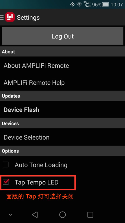The image size is (125, 223).
Task: Open the hamburger navigation menu
Action: pyautogui.click(x=2, y=17)
